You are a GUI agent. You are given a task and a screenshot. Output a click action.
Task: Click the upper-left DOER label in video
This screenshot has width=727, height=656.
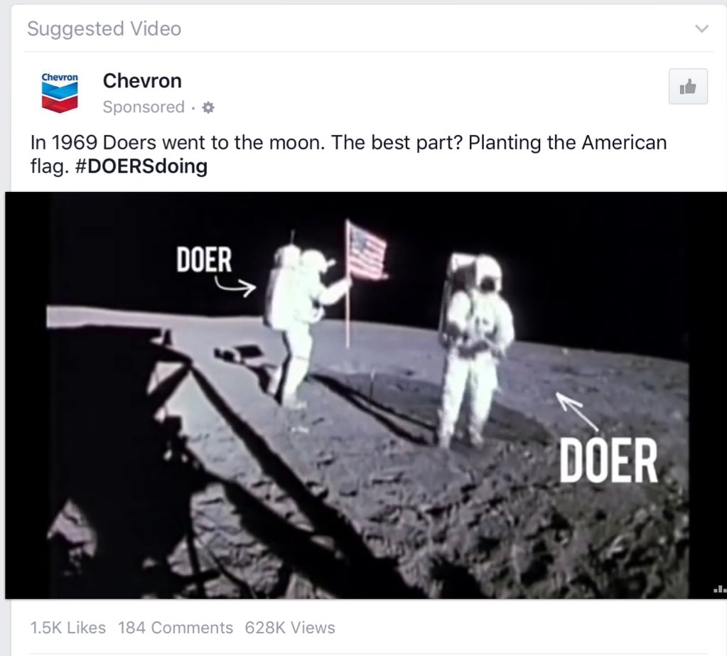tap(204, 259)
